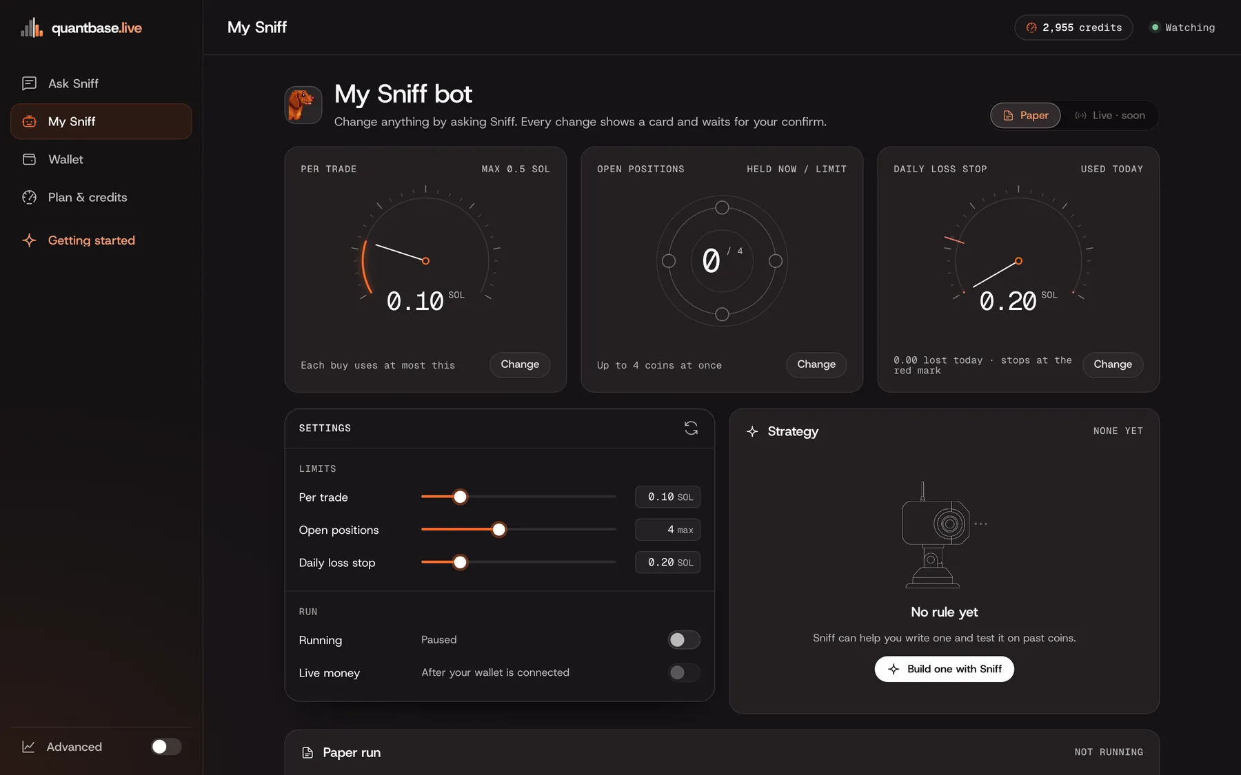Click the green Watching status dot

point(1155,28)
